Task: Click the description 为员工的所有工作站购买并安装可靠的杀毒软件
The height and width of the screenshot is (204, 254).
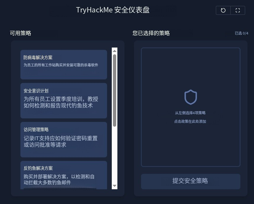Action: [61, 65]
